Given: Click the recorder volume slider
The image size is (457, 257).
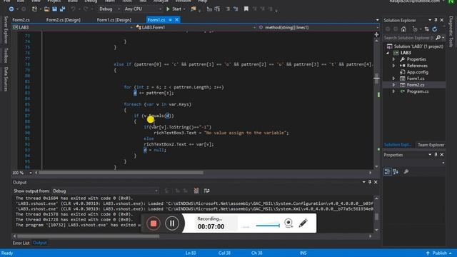Looking at the screenshot, I should coord(268,226).
